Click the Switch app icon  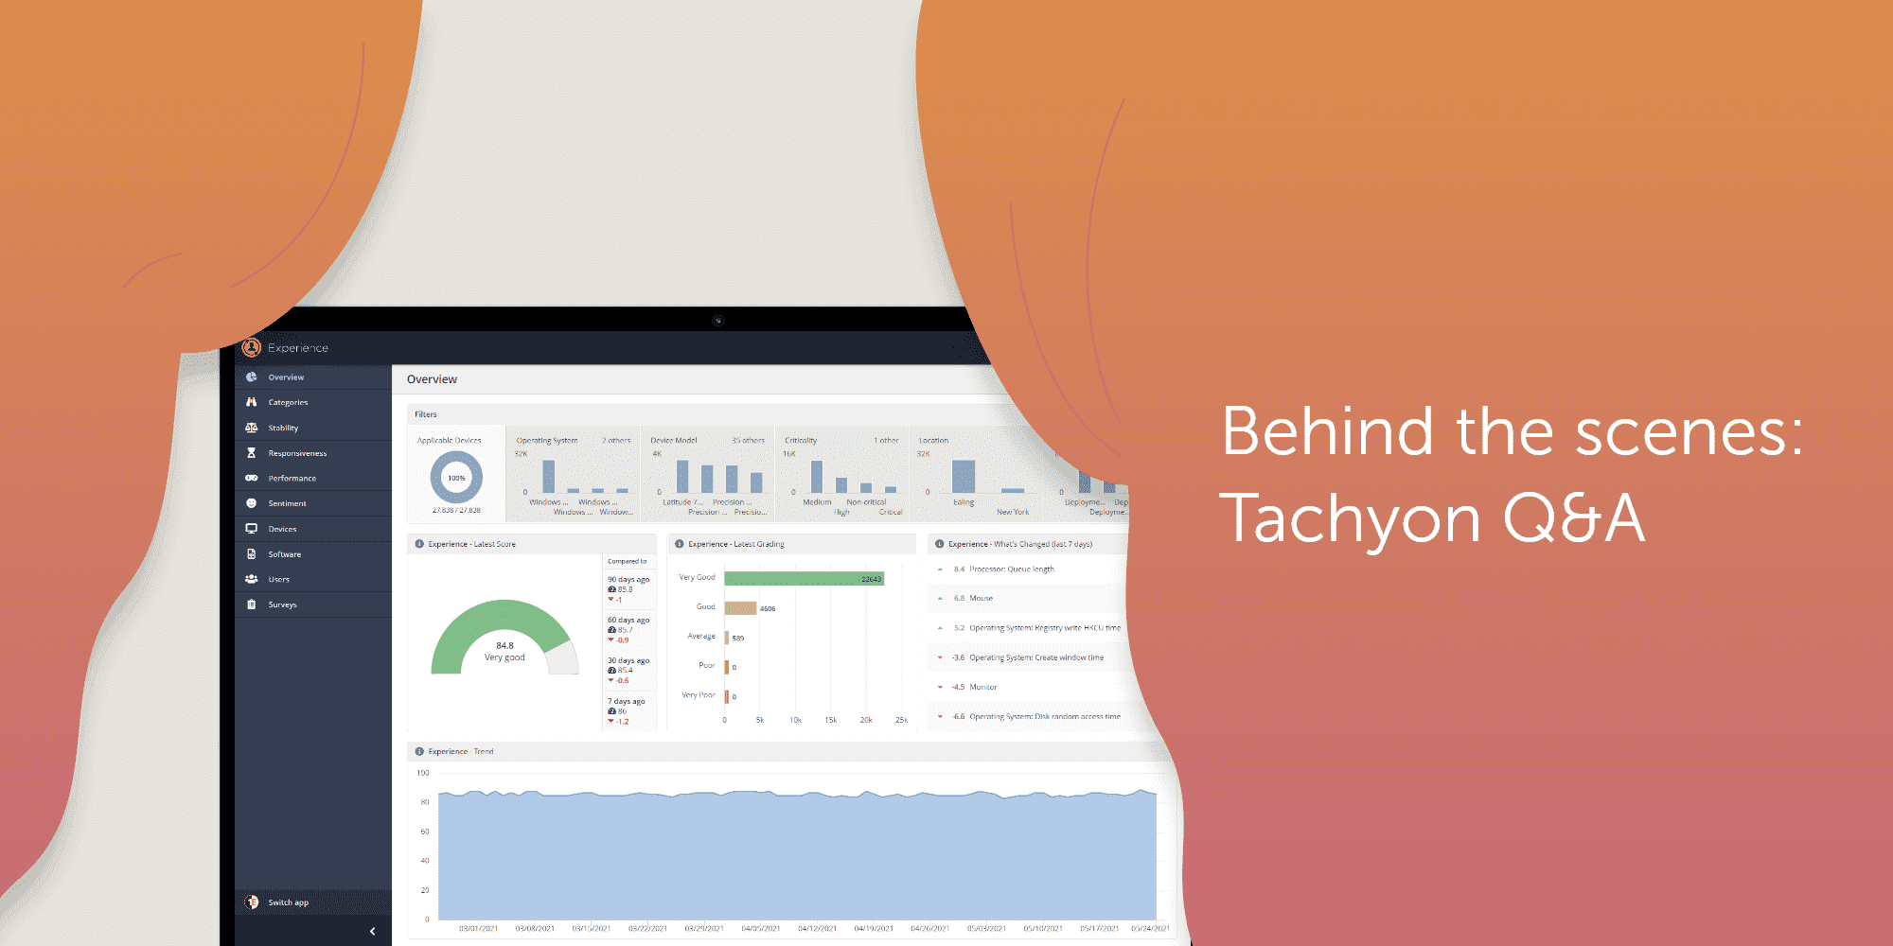coord(252,902)
